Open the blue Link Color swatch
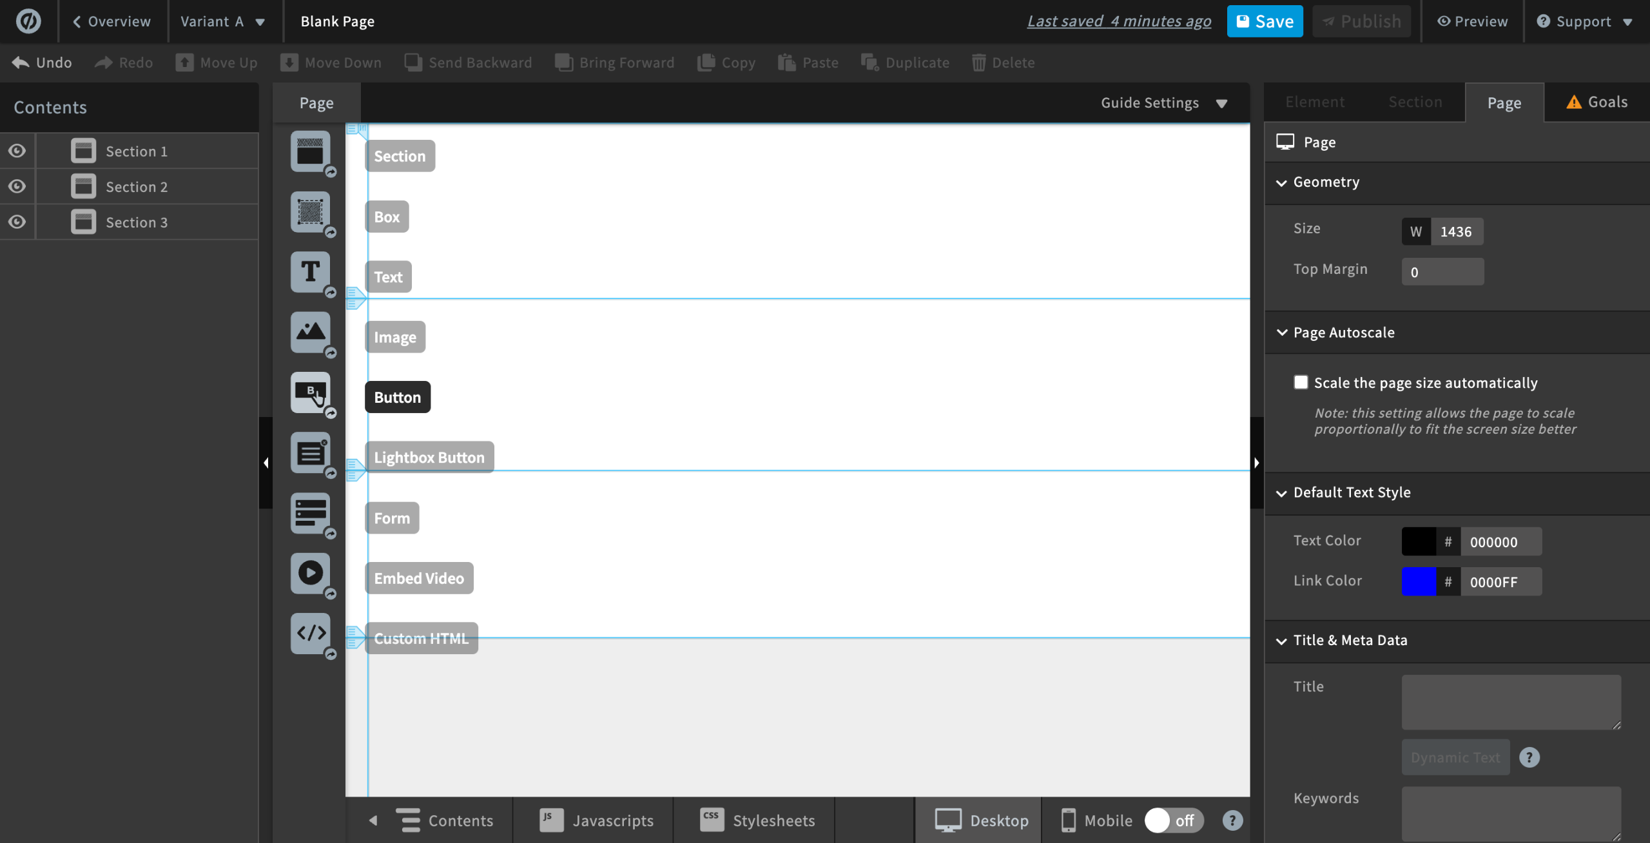Screen dimensions: 1650x843 [1419, 581]
